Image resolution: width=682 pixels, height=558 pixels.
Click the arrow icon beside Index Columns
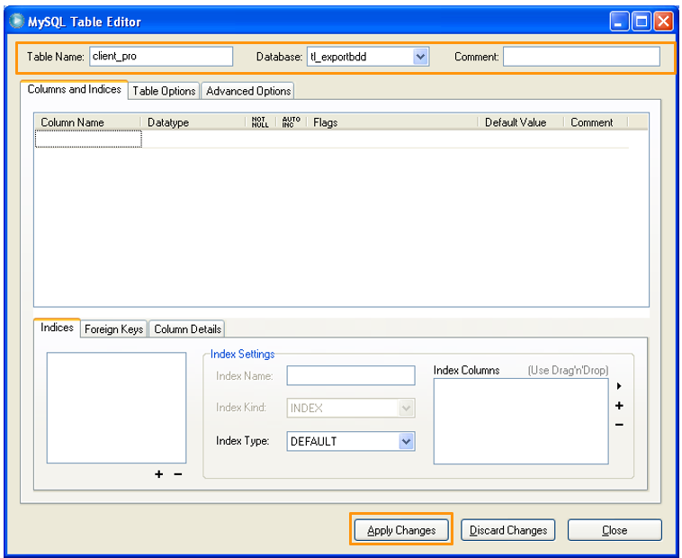[x=619, y=386]
